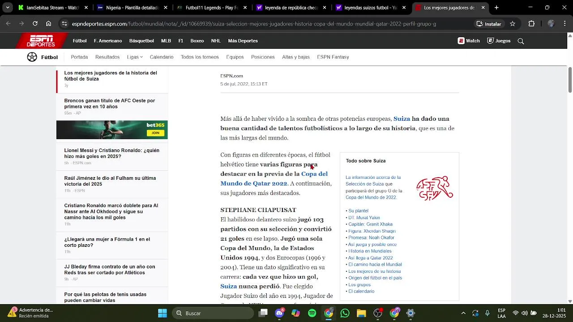
Task: Click Copa del Mundo de Qatar 2022 link
Action: [x=274, y=178]
